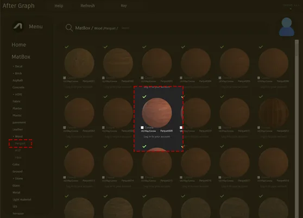This screenshot has height=218, width=303.
Task: Open the user account avatar
Action: 287,27
